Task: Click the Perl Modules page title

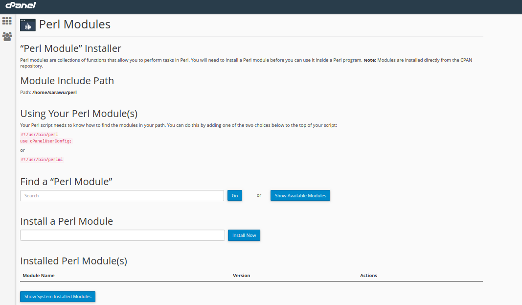Action: (75, 24)
